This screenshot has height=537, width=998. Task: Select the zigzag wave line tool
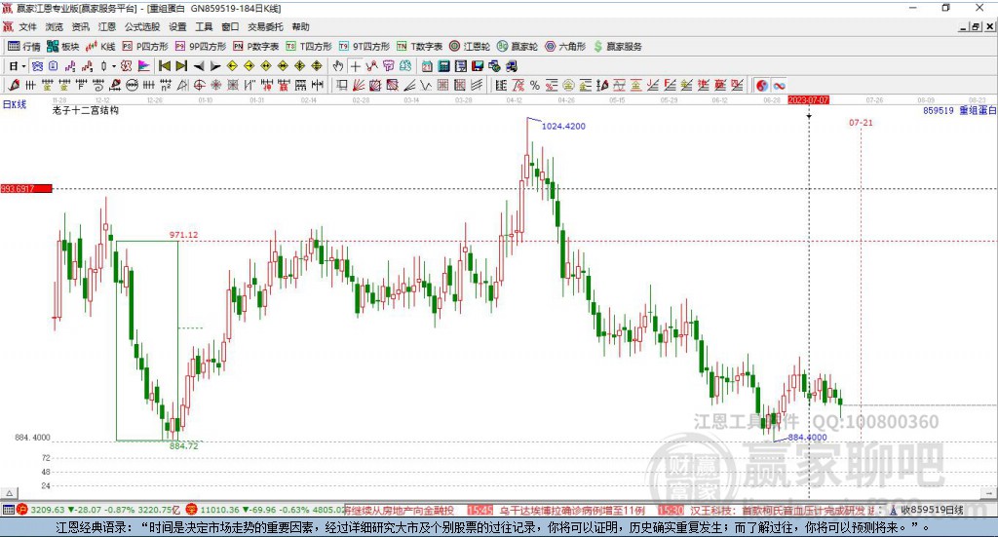pos(426,85)
